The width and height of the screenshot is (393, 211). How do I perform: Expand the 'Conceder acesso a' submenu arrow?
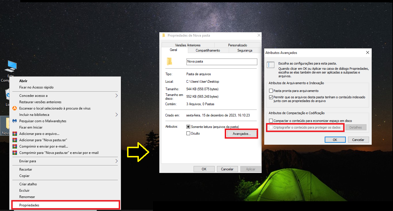[117, 95]
